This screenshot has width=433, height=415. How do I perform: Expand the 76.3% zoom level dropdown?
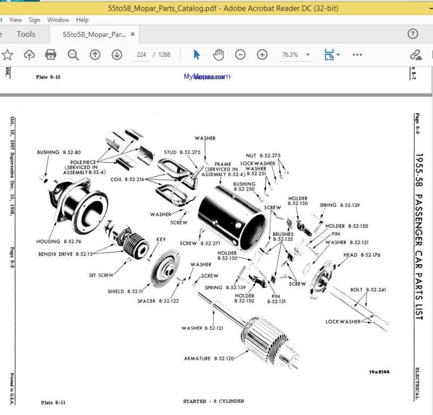[x=308, y=55]
